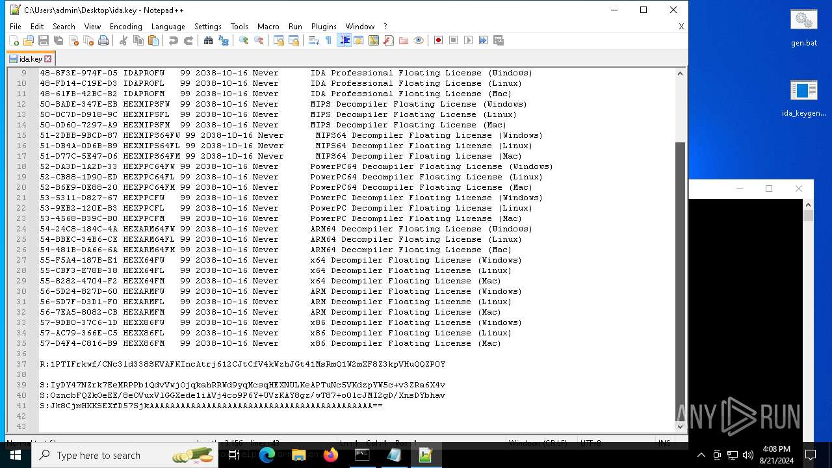Print the document via printer icon
832x468 pixels.
click(103, 40)
